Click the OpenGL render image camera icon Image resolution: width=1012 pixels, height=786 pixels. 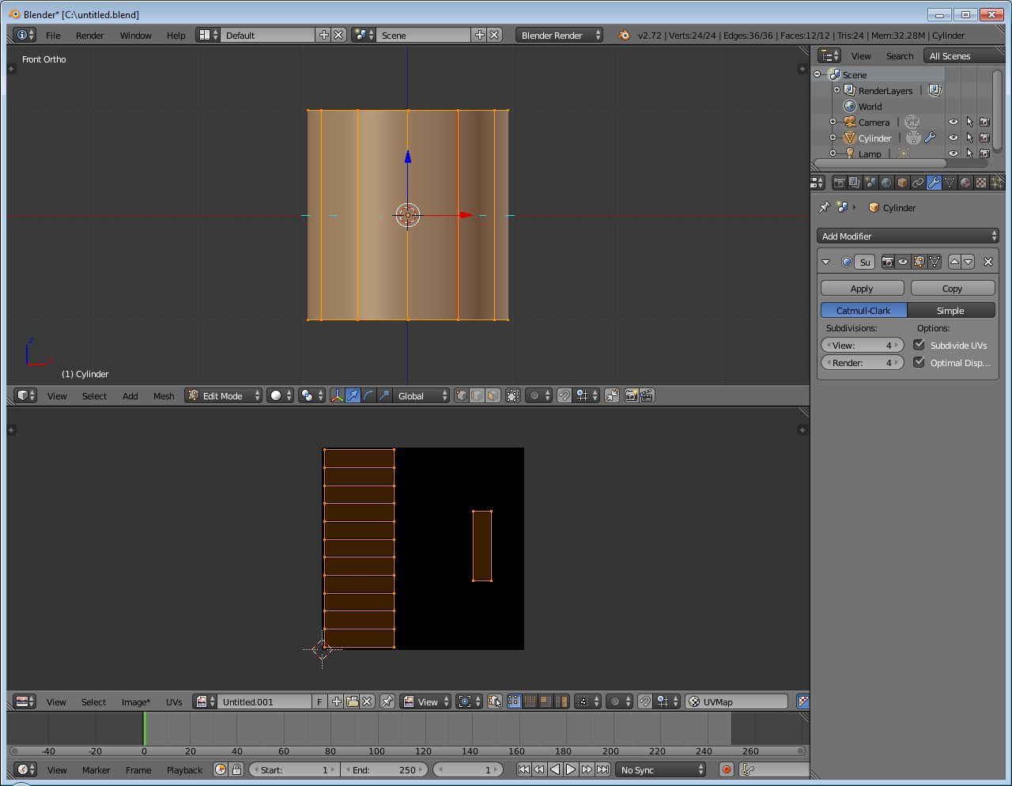(x=631, y=395)
